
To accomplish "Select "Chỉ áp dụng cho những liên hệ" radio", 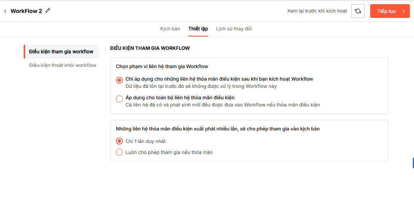I will click(x=119, y=80).
